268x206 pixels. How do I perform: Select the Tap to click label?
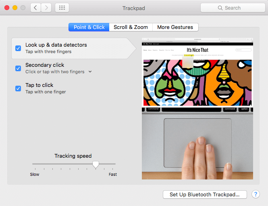[39, 85]
